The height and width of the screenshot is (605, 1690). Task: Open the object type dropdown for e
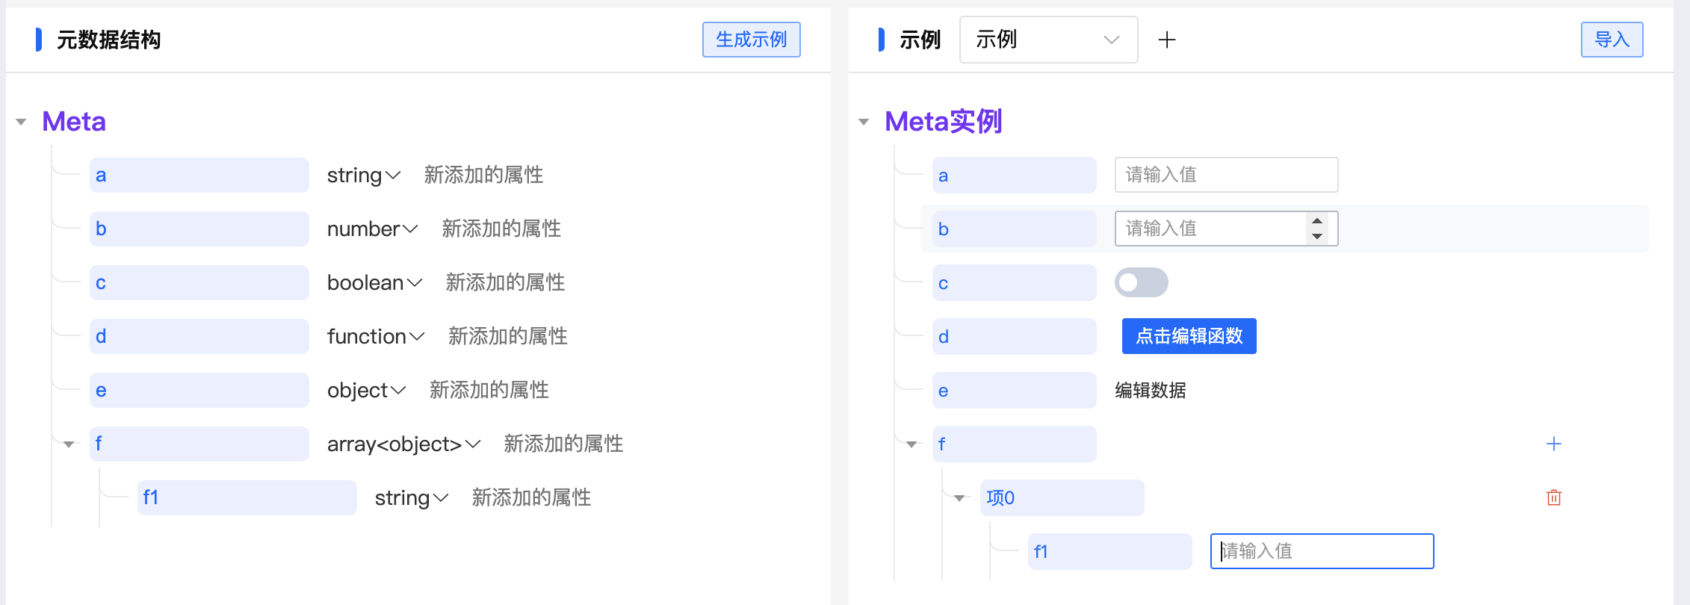[366, 391]
